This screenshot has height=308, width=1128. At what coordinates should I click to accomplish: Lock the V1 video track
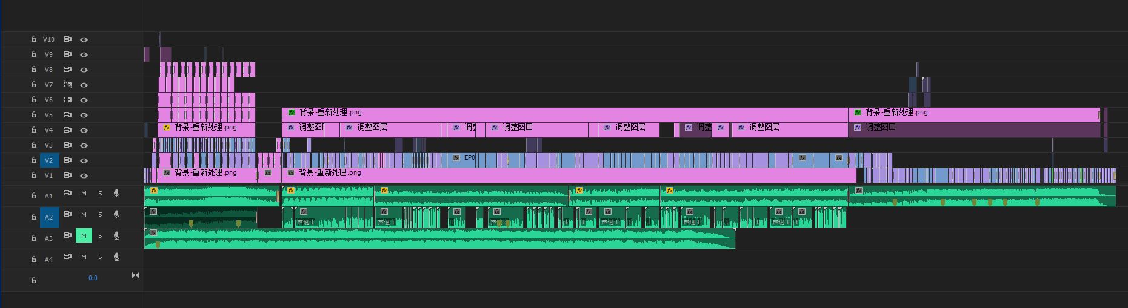click(34, 175)
